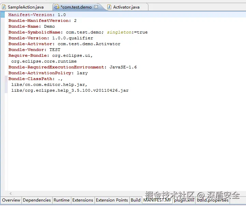The image size is (246, 206).
Task: Switch to the plugin.xml source tab
Action: 184,200
